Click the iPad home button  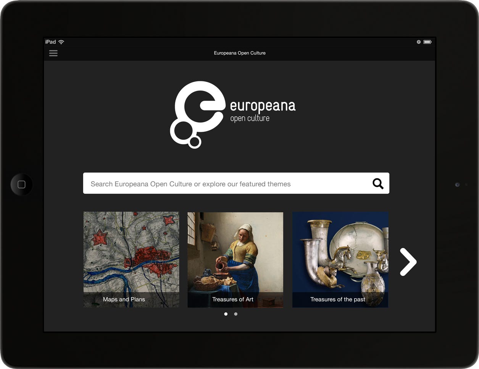22,184
